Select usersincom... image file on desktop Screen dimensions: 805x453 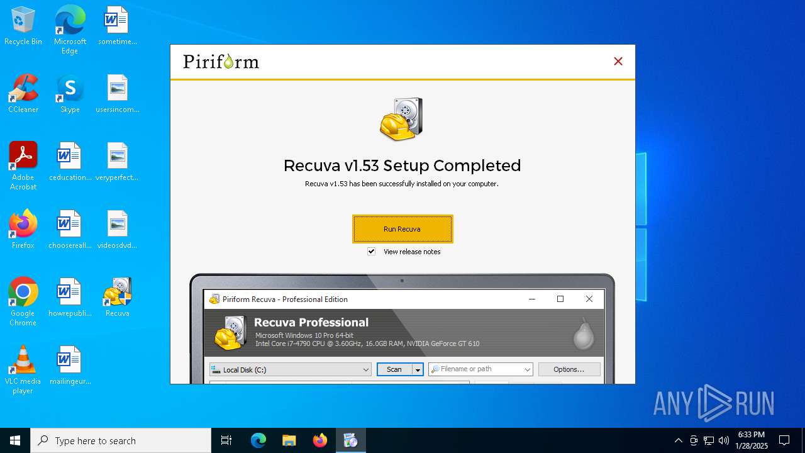(x=118, y=94)
